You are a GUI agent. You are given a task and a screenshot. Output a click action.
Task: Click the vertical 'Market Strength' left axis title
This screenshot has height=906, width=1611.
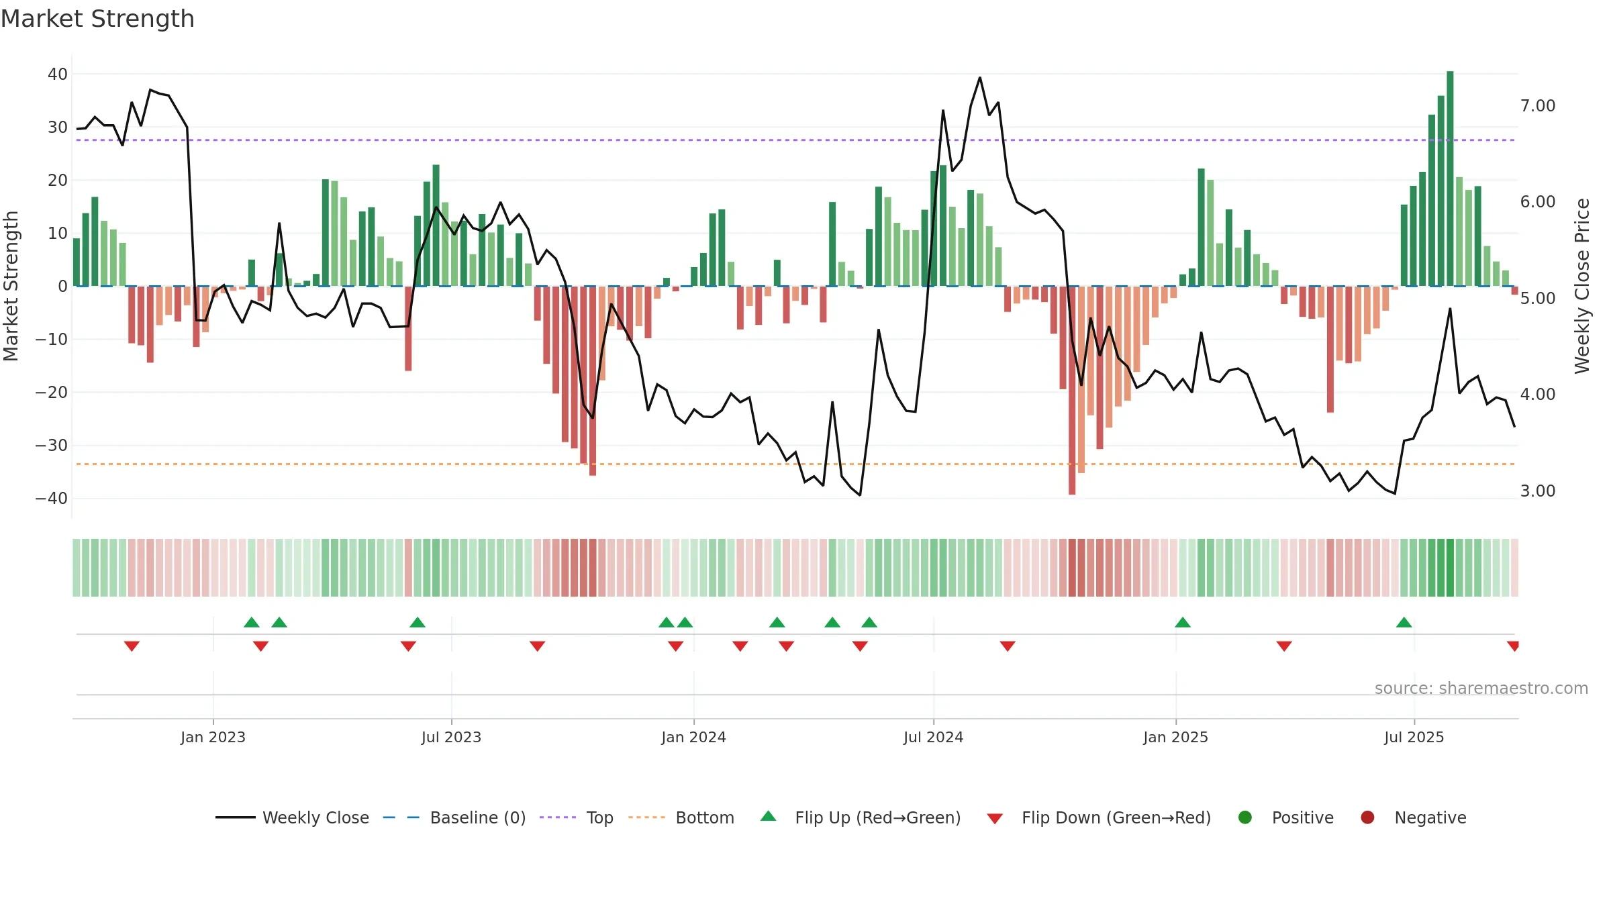pos(11,286)
